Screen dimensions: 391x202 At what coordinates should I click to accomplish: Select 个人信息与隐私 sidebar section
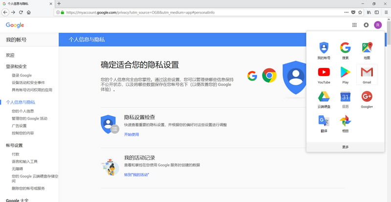pyautogui.click(x=21, y=102)
